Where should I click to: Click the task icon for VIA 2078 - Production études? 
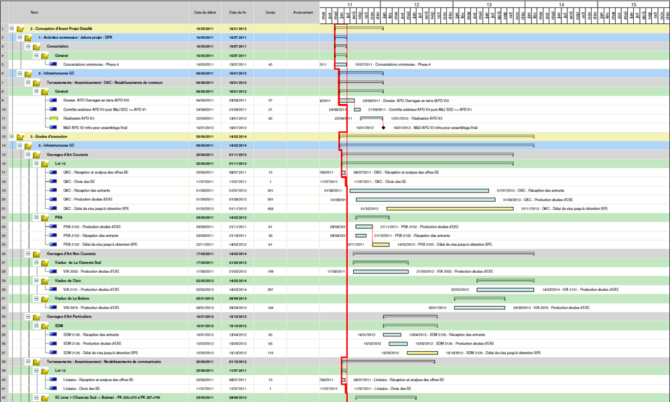pos(54,307)
